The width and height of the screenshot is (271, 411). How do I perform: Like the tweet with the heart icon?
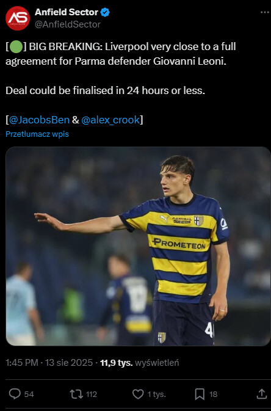138,394
